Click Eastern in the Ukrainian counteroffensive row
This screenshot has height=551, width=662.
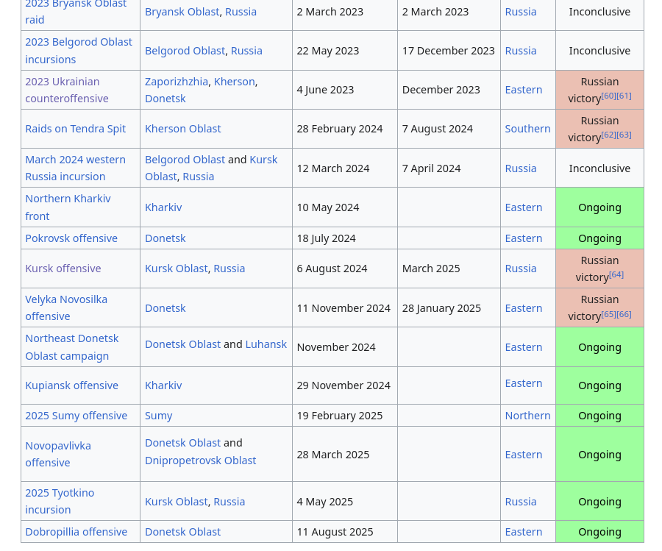tap(524, 90)
